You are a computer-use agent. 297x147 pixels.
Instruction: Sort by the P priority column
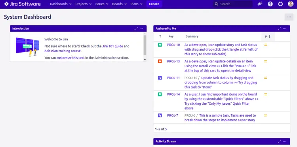(x=268, y=37)
